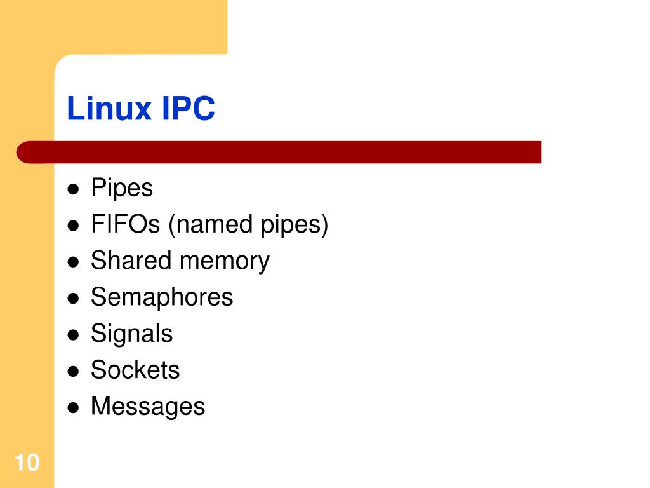
Task: Click the bullet dot beside Shared memory
Action: click(73, 262)
